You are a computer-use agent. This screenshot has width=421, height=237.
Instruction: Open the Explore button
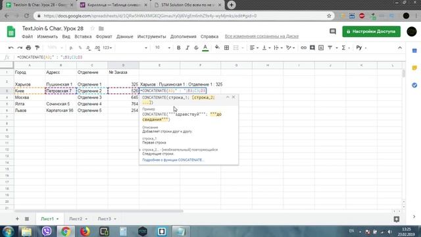pos(397,219)
